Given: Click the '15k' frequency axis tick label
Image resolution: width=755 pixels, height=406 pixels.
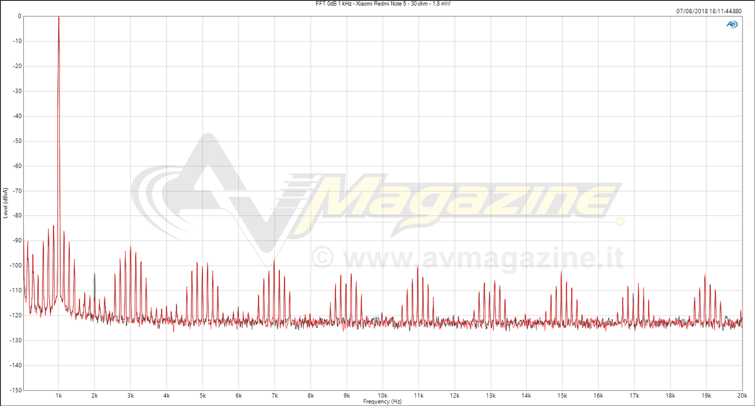Looking at the screenshot, I should click(562, 396).
